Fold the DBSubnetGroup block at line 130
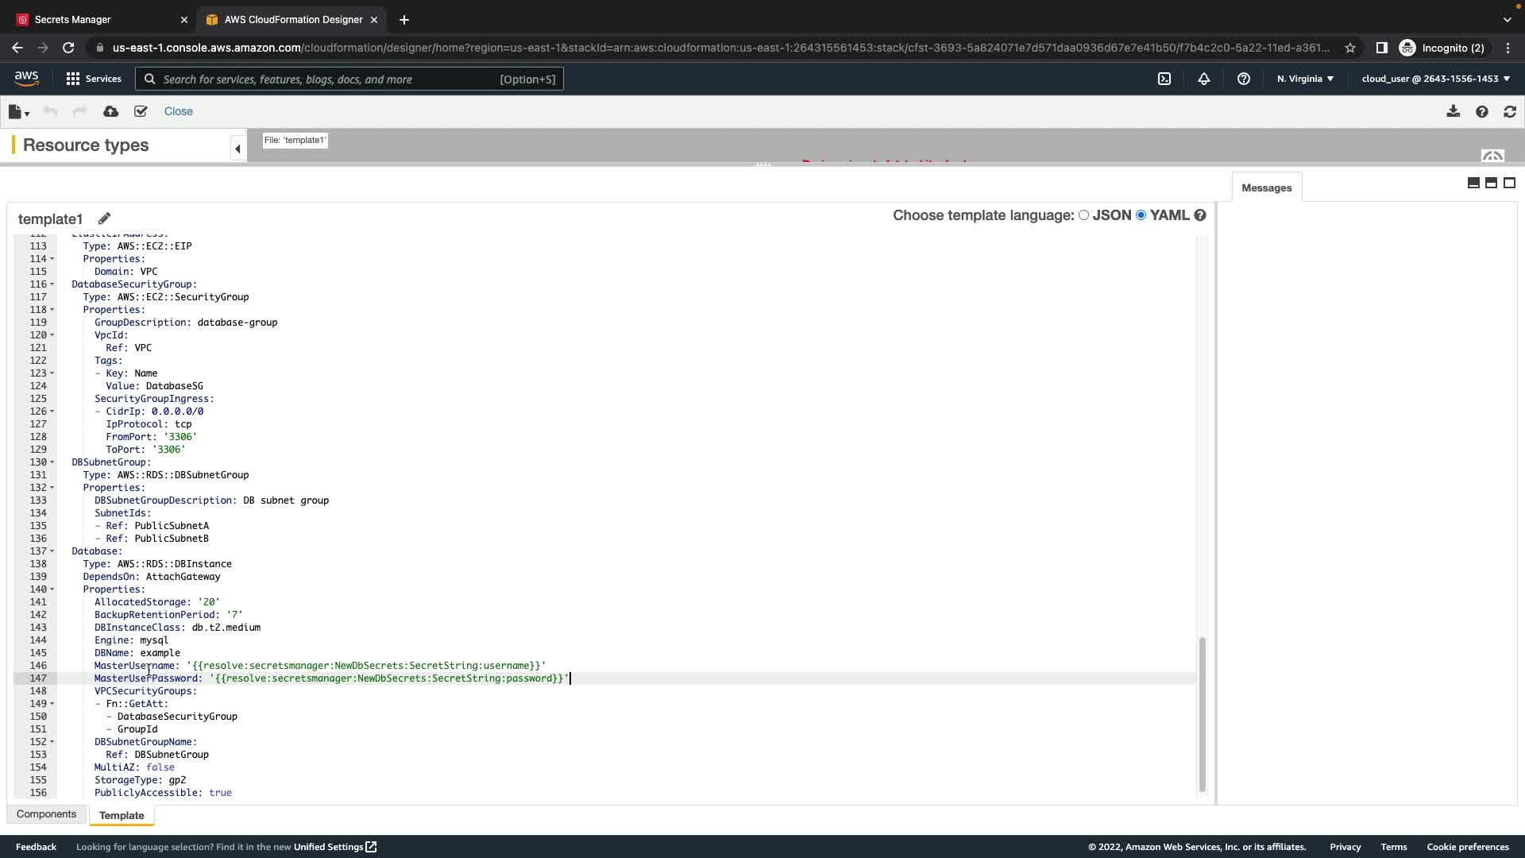This screenshot has height=858, width=1525. 52,462
